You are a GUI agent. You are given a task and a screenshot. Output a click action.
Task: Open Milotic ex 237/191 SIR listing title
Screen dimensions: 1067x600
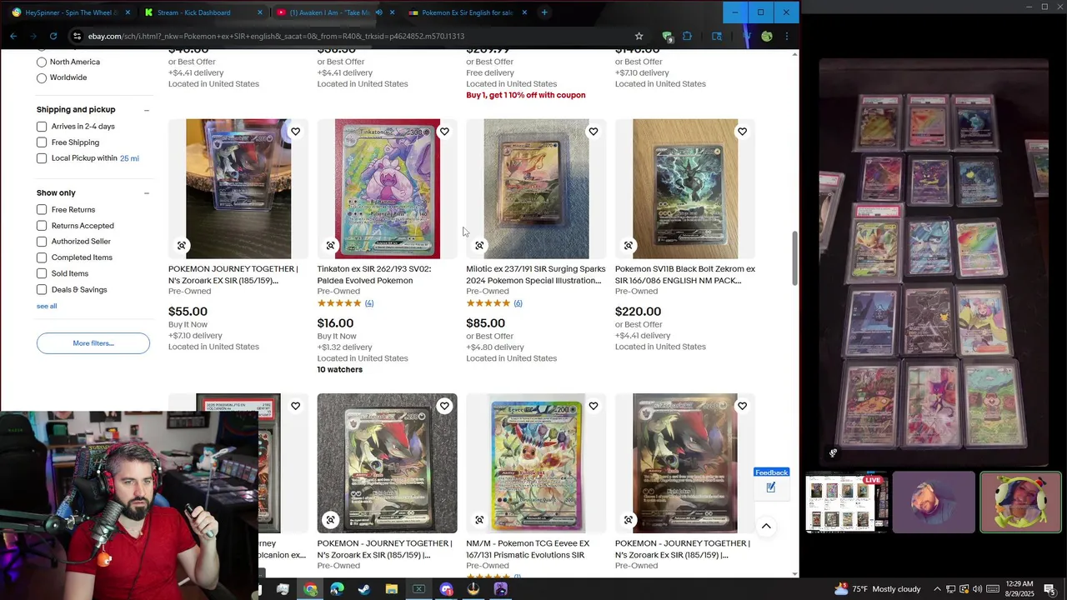(x=536, y=275)
